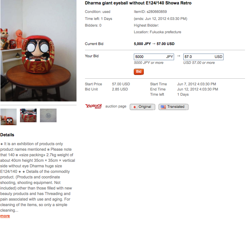
Task: Select second thumbnail showing Dharma close-up
Action: [x=28, y=115]
